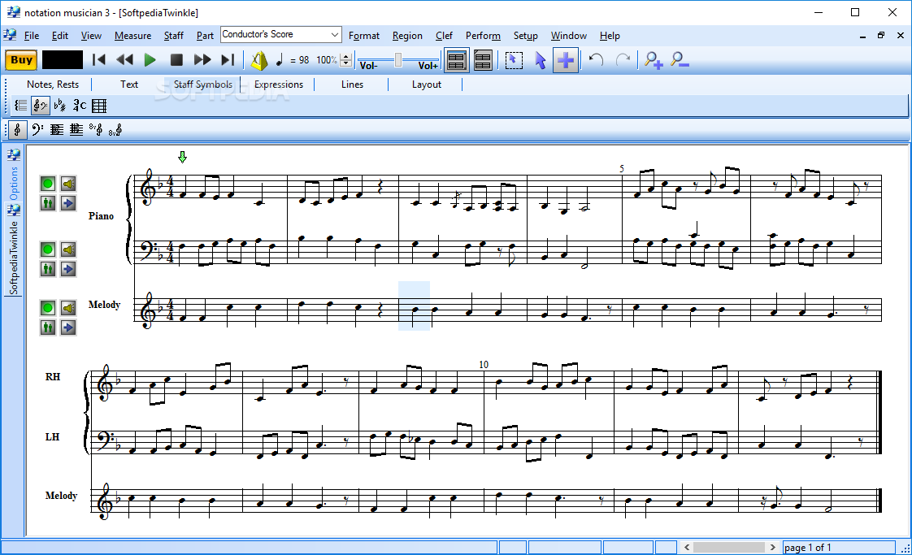Mute the Melody staff speaker
Viewport: 912px width, 555px height.
(x=68, y=308)
